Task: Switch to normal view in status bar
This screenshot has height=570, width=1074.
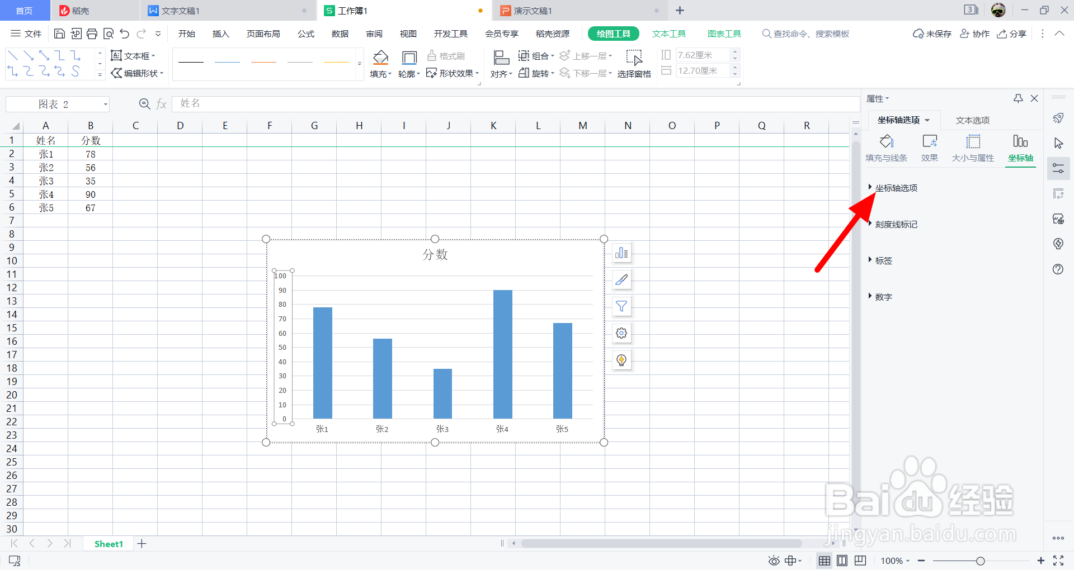Action: click(x=825, y=560)
